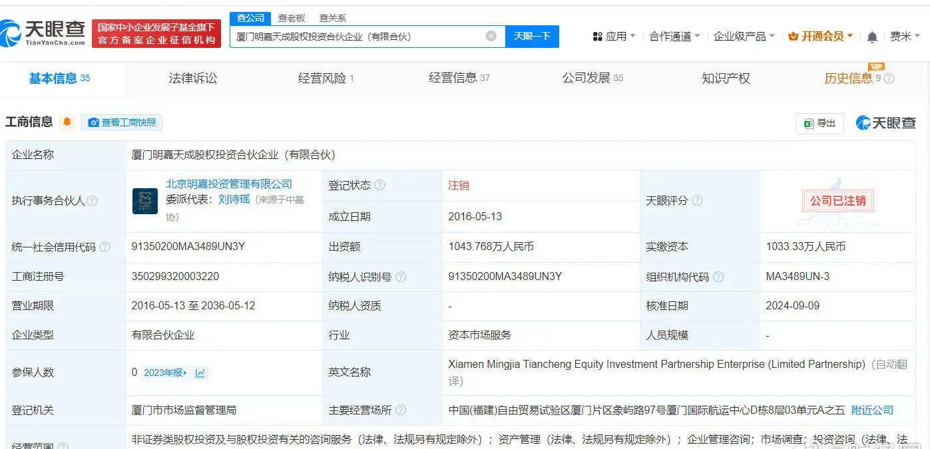This screenshot has height=449, width=930.
Task: Select the 查老板 search tab
Action: pyautogui.click(x=292, y=18)
